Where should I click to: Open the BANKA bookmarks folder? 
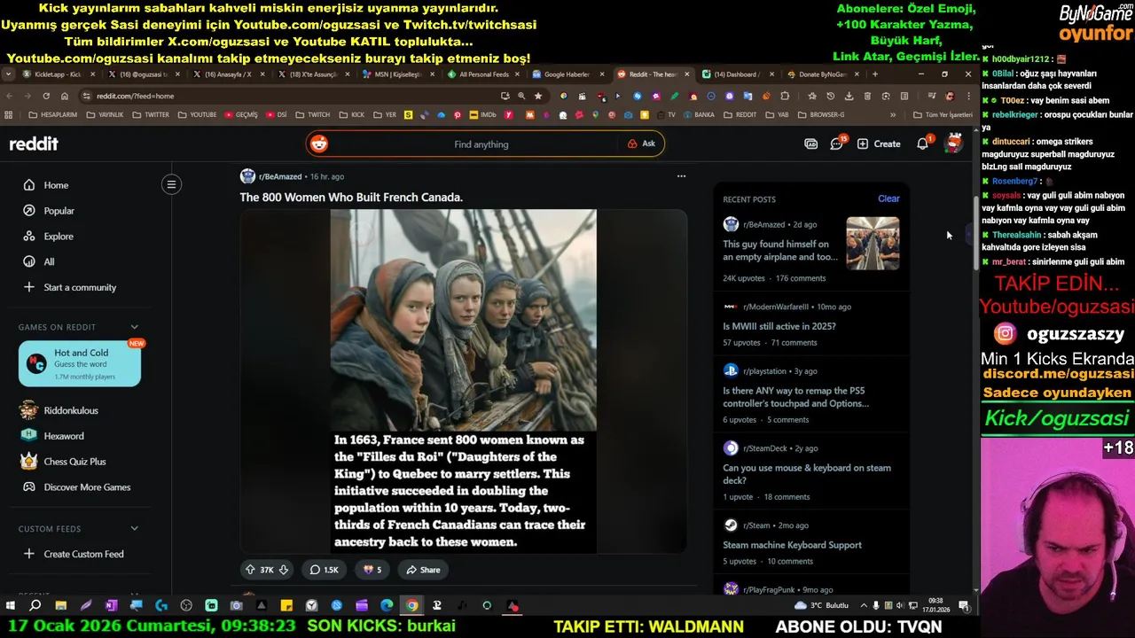pos(698,115)
